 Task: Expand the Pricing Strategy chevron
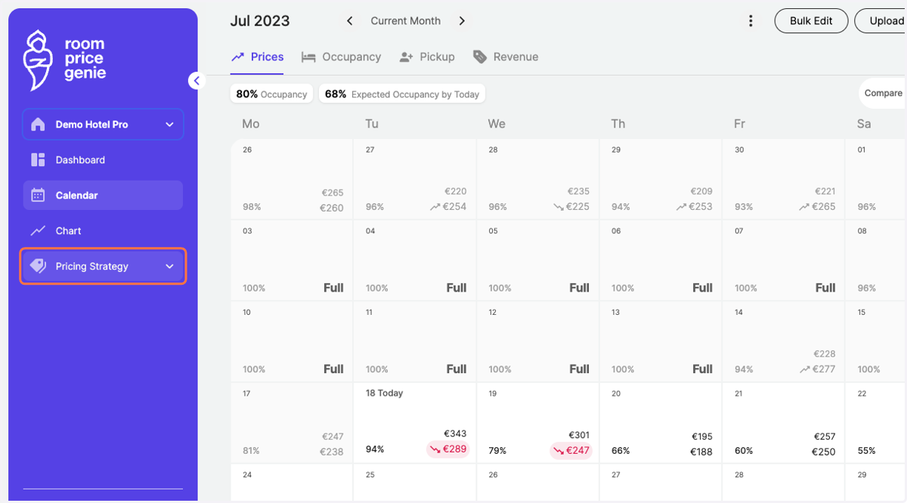click(169, 267)
